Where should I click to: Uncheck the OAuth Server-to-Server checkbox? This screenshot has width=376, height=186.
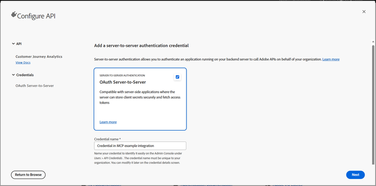pyautogui.click(x=177, y=77)
